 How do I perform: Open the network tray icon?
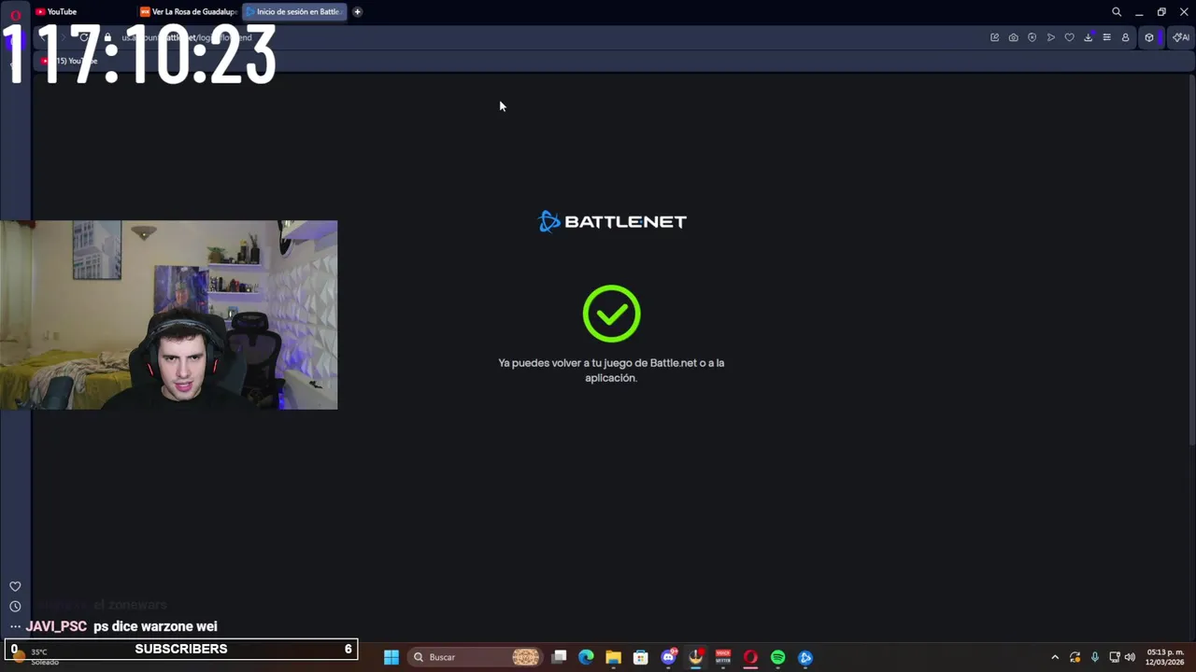[1114, 657]
